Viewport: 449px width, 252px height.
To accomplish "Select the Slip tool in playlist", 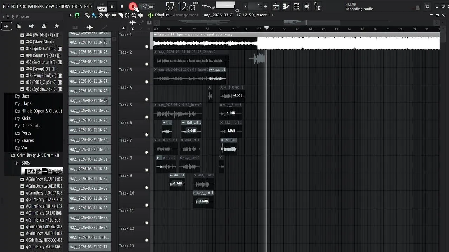I will tap(114, 15).
